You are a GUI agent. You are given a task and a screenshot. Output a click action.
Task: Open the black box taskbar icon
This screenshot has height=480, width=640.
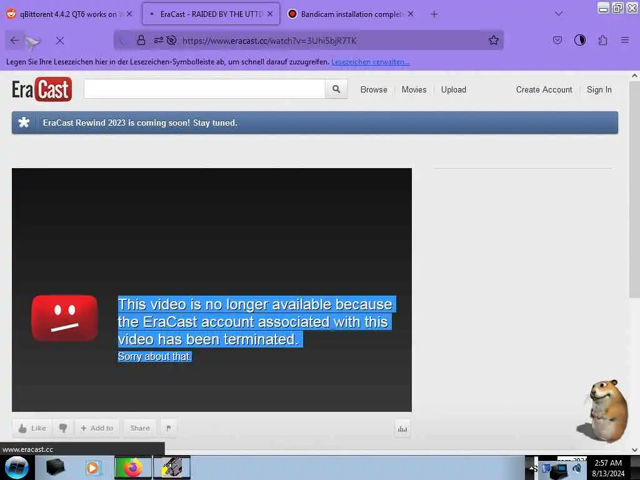(55, 467)
